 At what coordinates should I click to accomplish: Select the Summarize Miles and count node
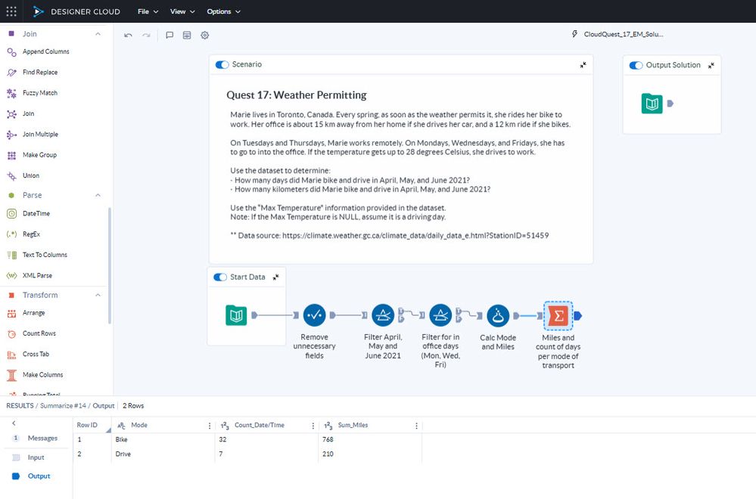tap(558, 315)
